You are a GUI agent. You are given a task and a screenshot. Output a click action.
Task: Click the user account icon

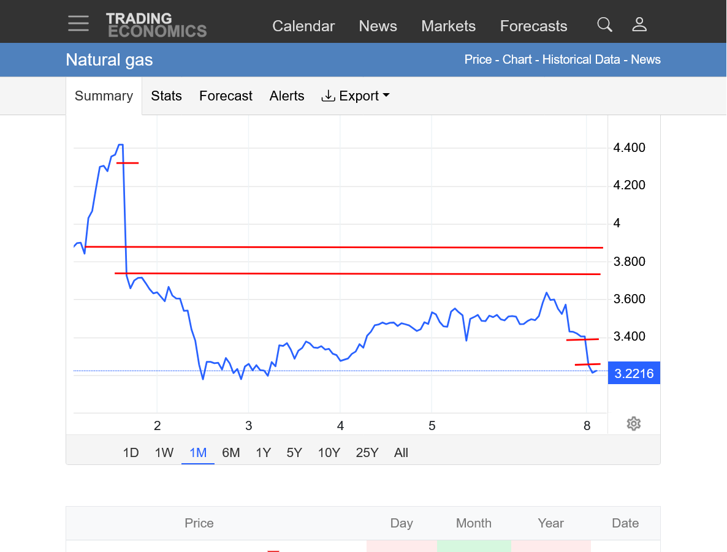click(x=639, y=25)
